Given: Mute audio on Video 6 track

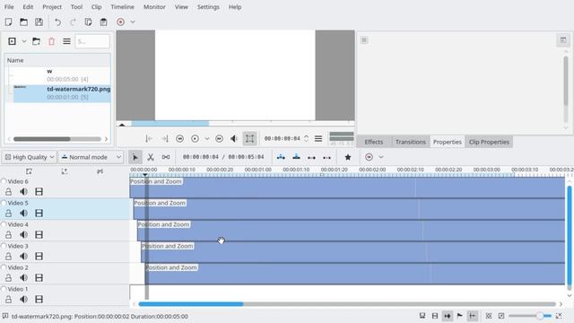Looking at the screenshot, I should (24, 191).
